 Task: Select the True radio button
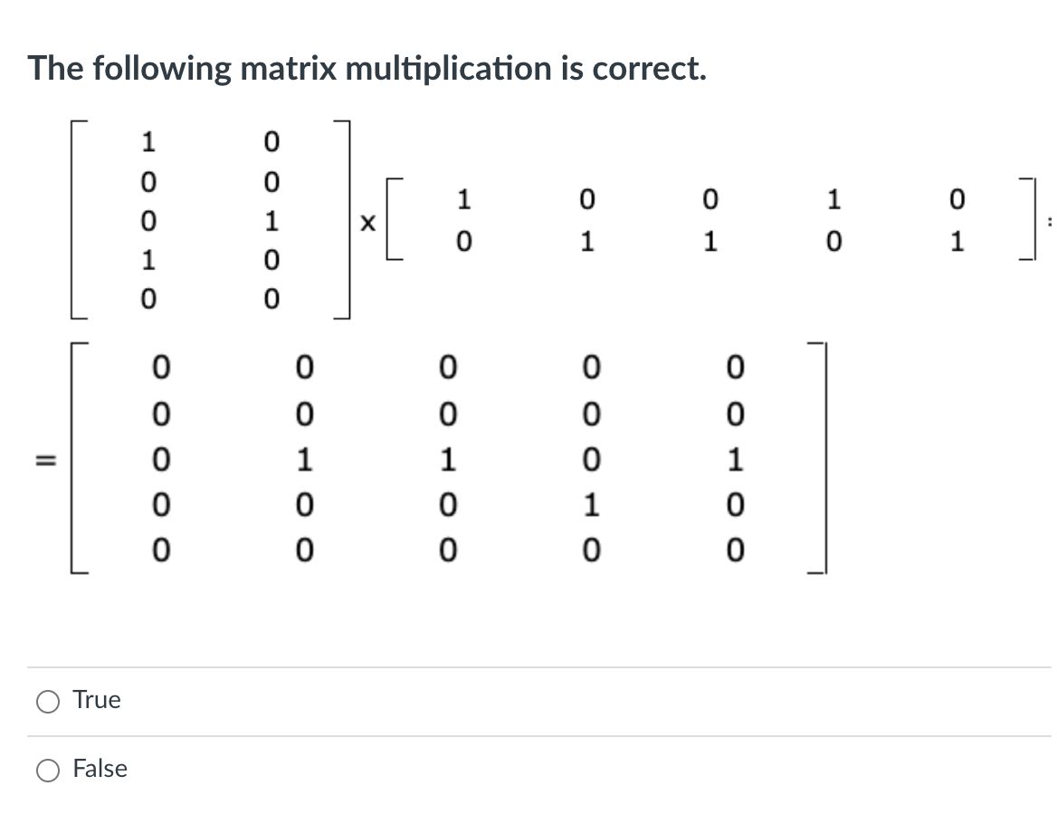click(x=47, y=700)
